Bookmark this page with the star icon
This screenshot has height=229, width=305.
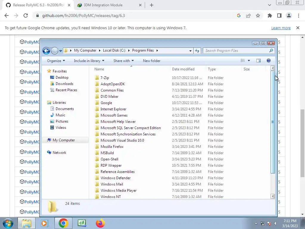pyautogui.click(x=258, y=16)
